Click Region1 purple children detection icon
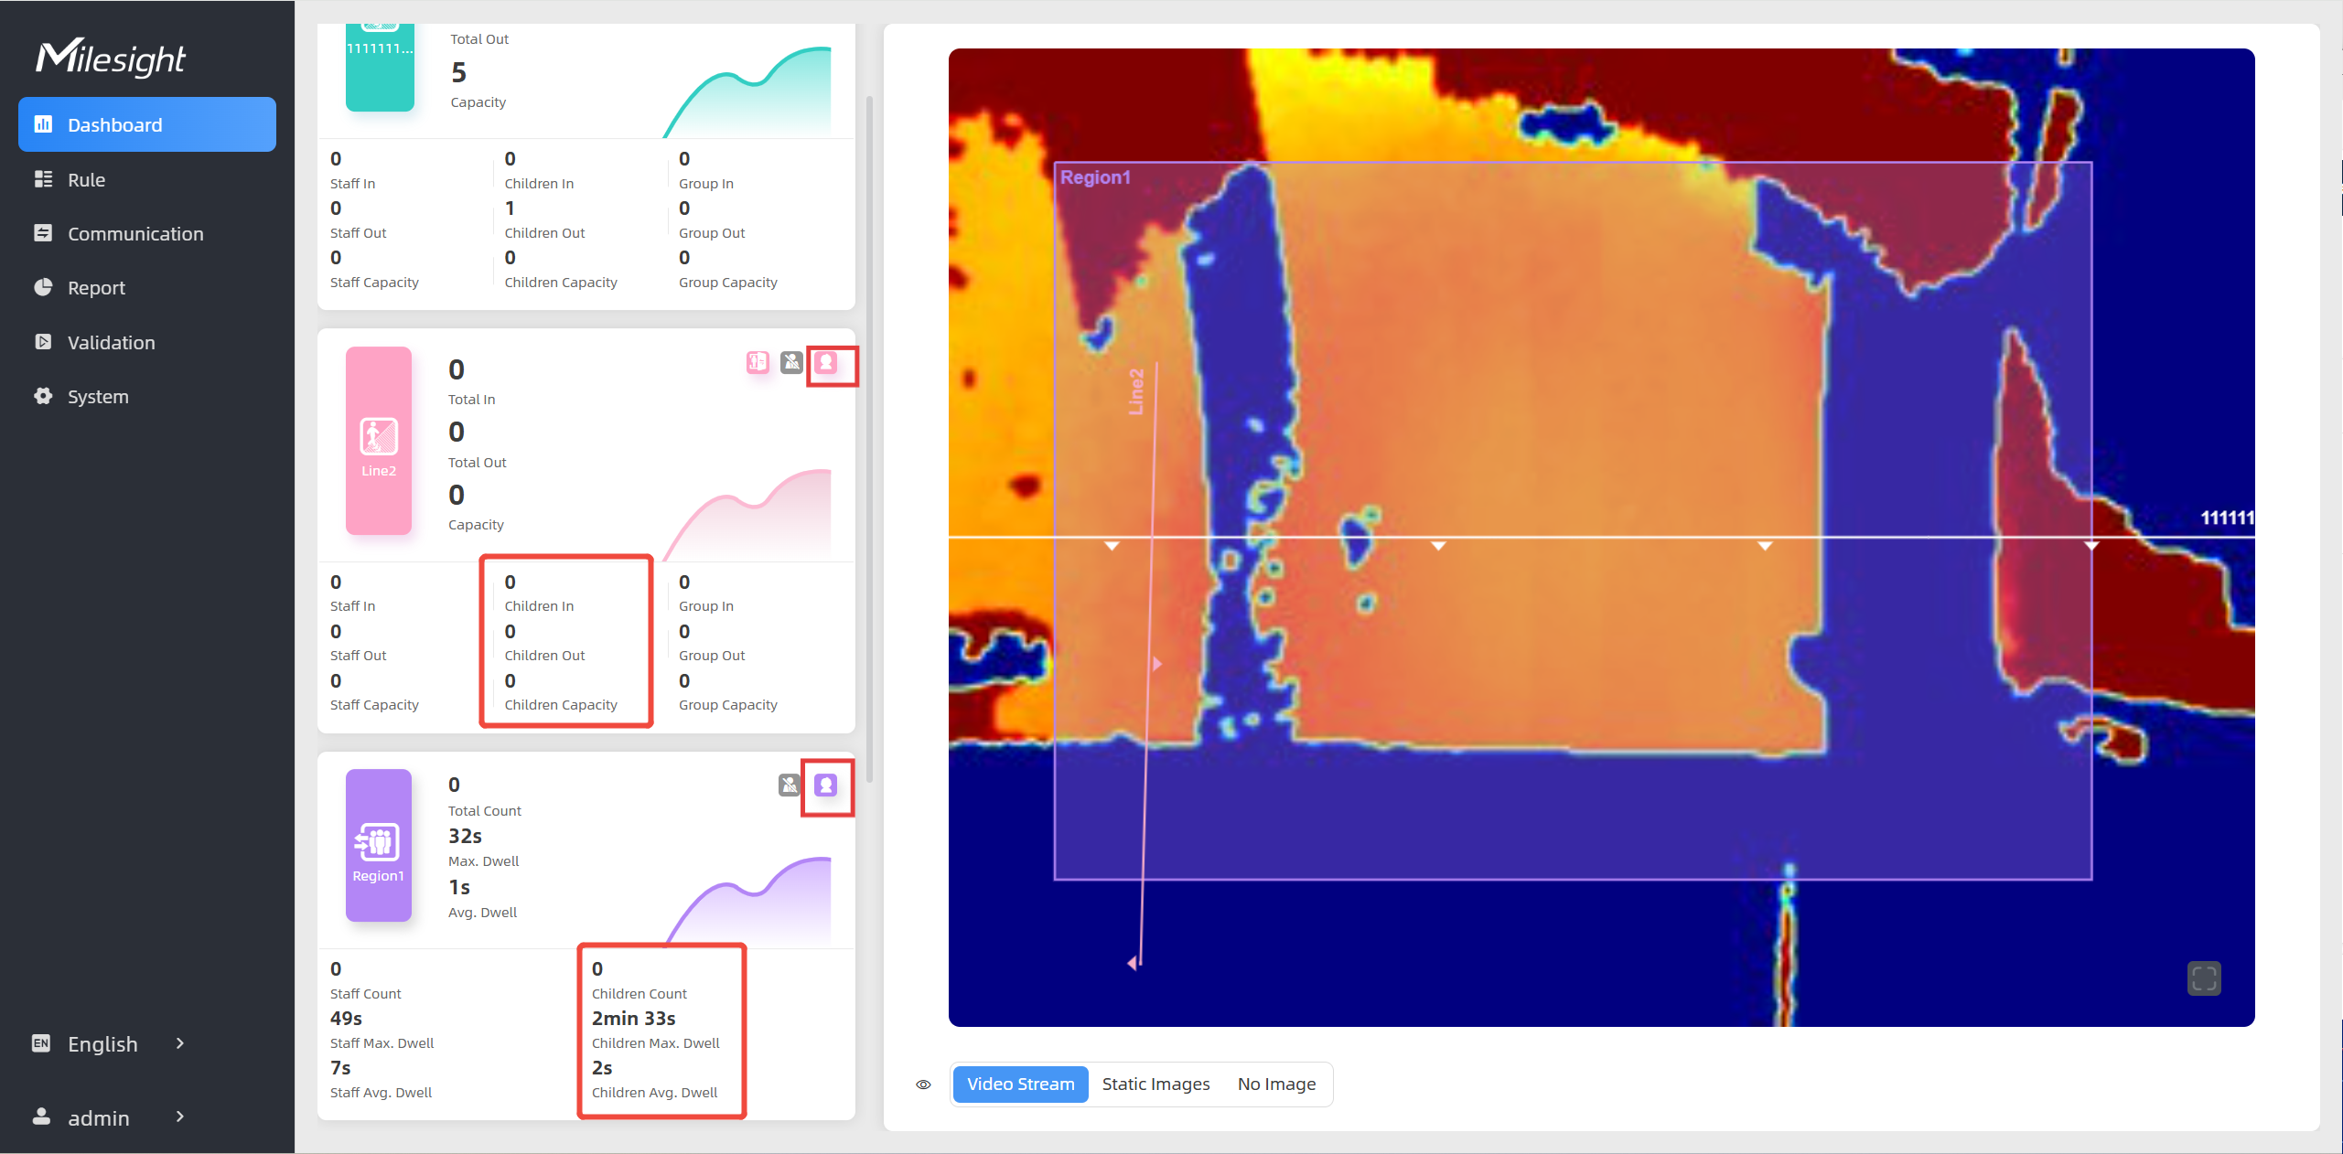This screenshot has width=2343, height=1154. coord(826,785)
